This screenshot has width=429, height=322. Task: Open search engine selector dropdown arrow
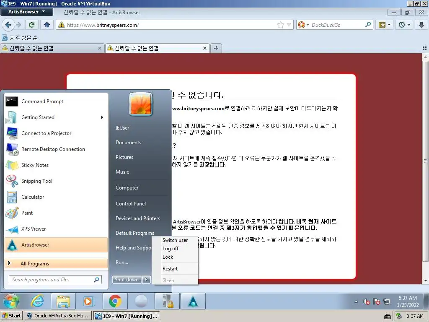coord(308,25)
